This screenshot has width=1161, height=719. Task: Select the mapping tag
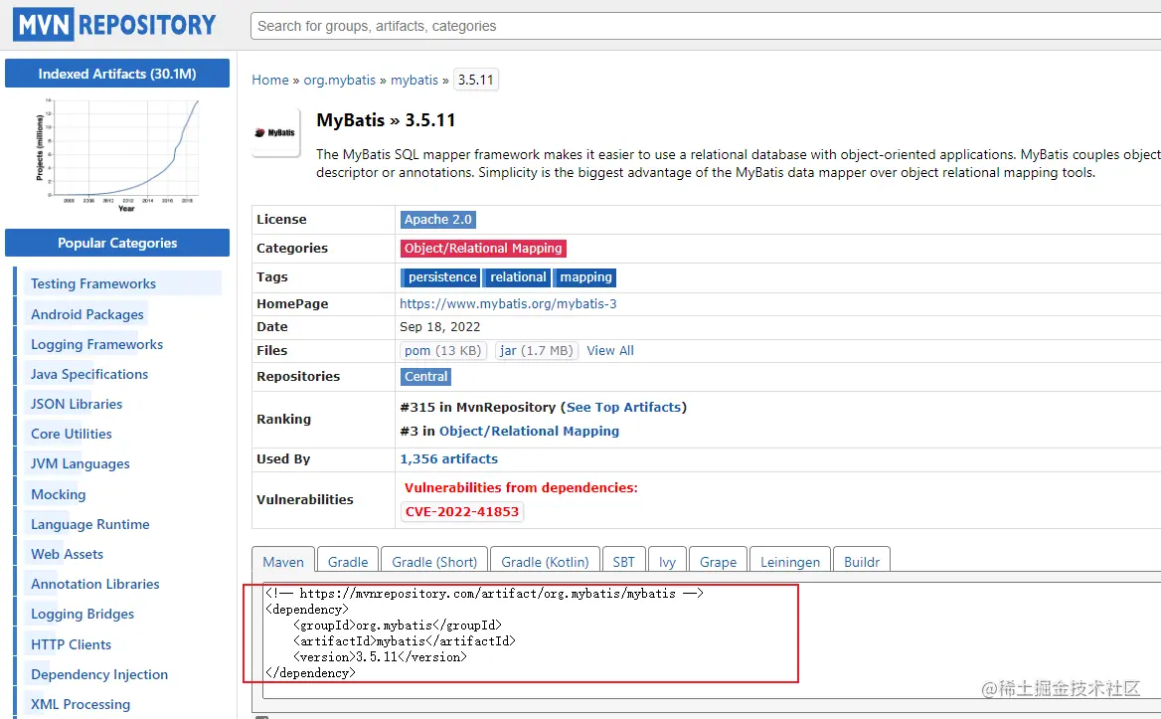coord(584,276)
